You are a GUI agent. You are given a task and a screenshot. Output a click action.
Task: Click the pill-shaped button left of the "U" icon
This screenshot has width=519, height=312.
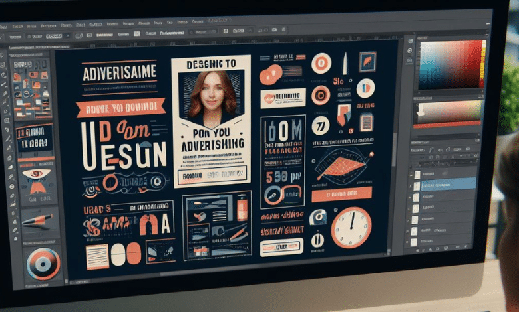tap(281, 247)
